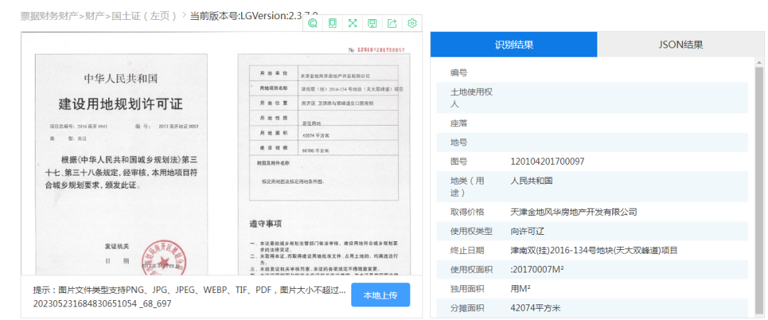Click the uploaded land permit document preview
Image resolution: width=768 pixels, height=320 pixels.
tap(221, 153)
